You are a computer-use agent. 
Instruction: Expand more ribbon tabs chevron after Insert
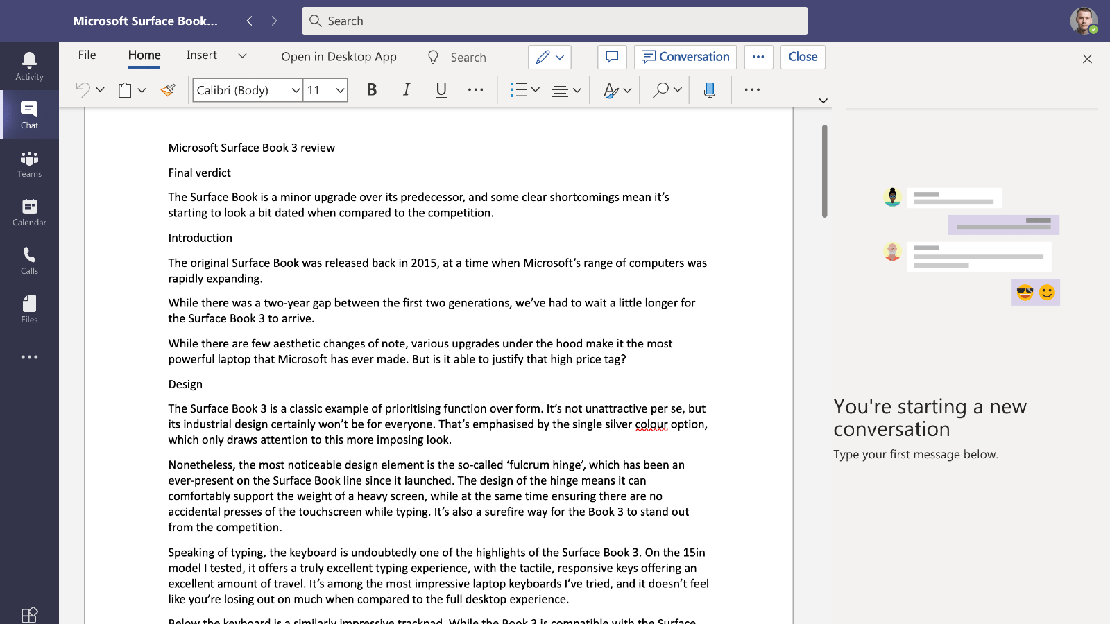[242, 55]
